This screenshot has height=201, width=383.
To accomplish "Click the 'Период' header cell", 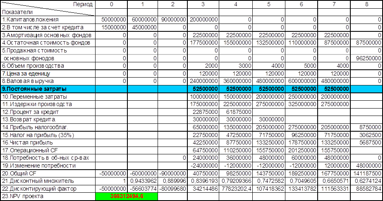I will pos(48,4).
